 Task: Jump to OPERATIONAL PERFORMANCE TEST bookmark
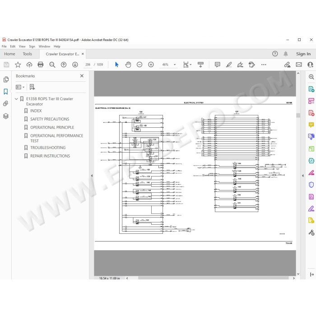coord(56,138)
